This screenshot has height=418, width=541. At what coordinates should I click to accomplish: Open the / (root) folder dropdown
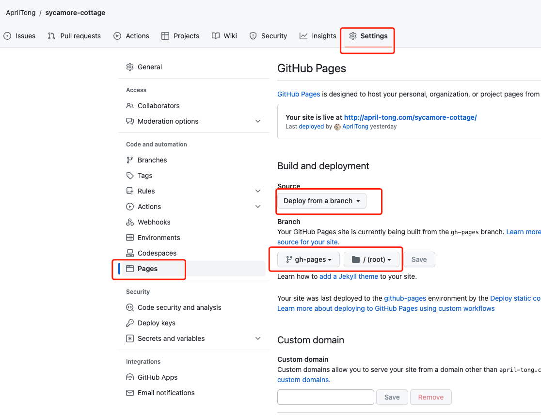click(x=372, y=259)
